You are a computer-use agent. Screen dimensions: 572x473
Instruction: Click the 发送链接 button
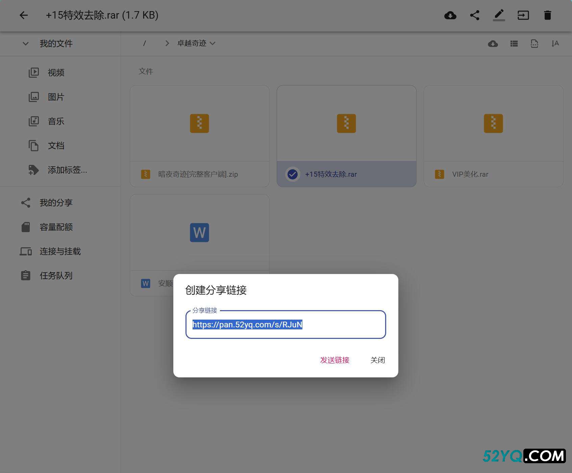click(334, 360)
